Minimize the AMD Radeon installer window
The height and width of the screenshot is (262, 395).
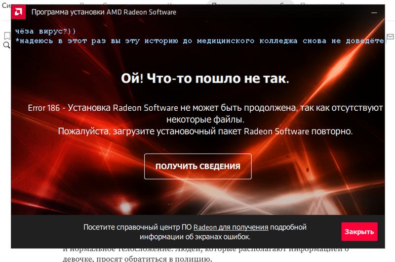coord(374,13)
